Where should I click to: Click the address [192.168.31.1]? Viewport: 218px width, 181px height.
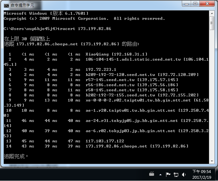pos(130,54)
